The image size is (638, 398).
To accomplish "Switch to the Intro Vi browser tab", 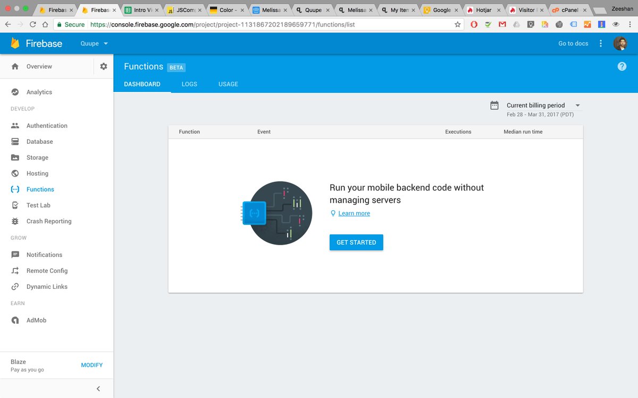I will (140, 10).
